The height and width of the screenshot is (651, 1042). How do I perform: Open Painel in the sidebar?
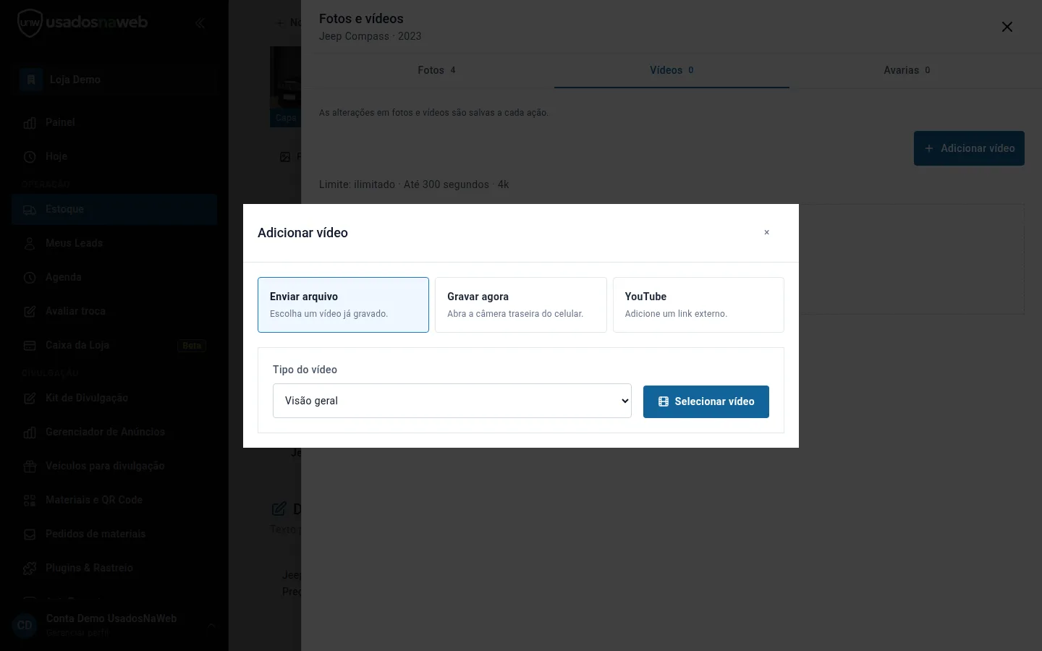(x=114, y=122)
